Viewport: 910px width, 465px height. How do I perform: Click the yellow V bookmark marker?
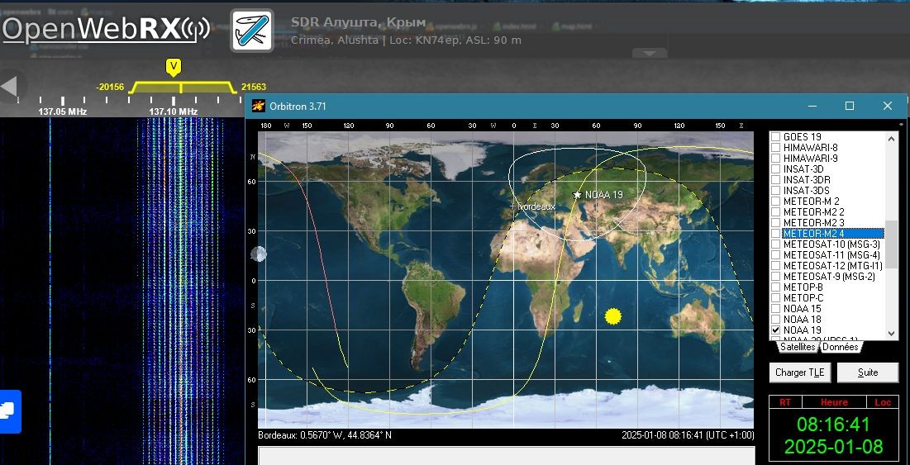pyautogui.click(x=174, y=67)
